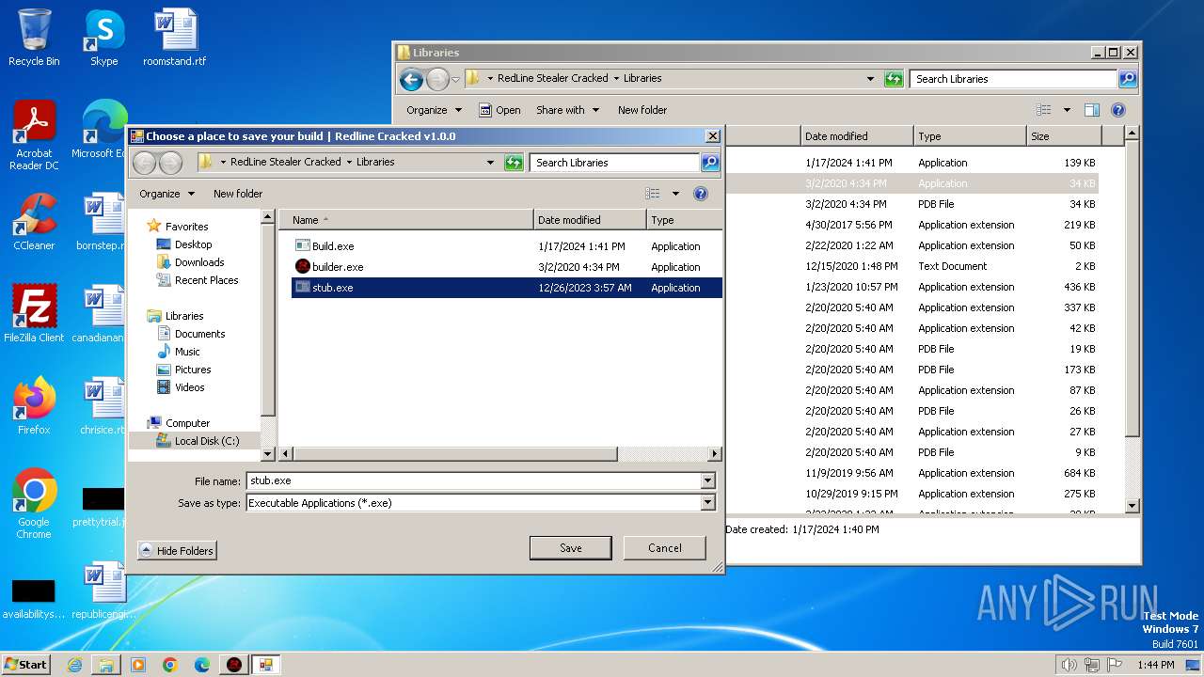The height and width of the screenshot is (677, 1204).
Task: Sort by Name column in save dialog
Action: point(406,220)
